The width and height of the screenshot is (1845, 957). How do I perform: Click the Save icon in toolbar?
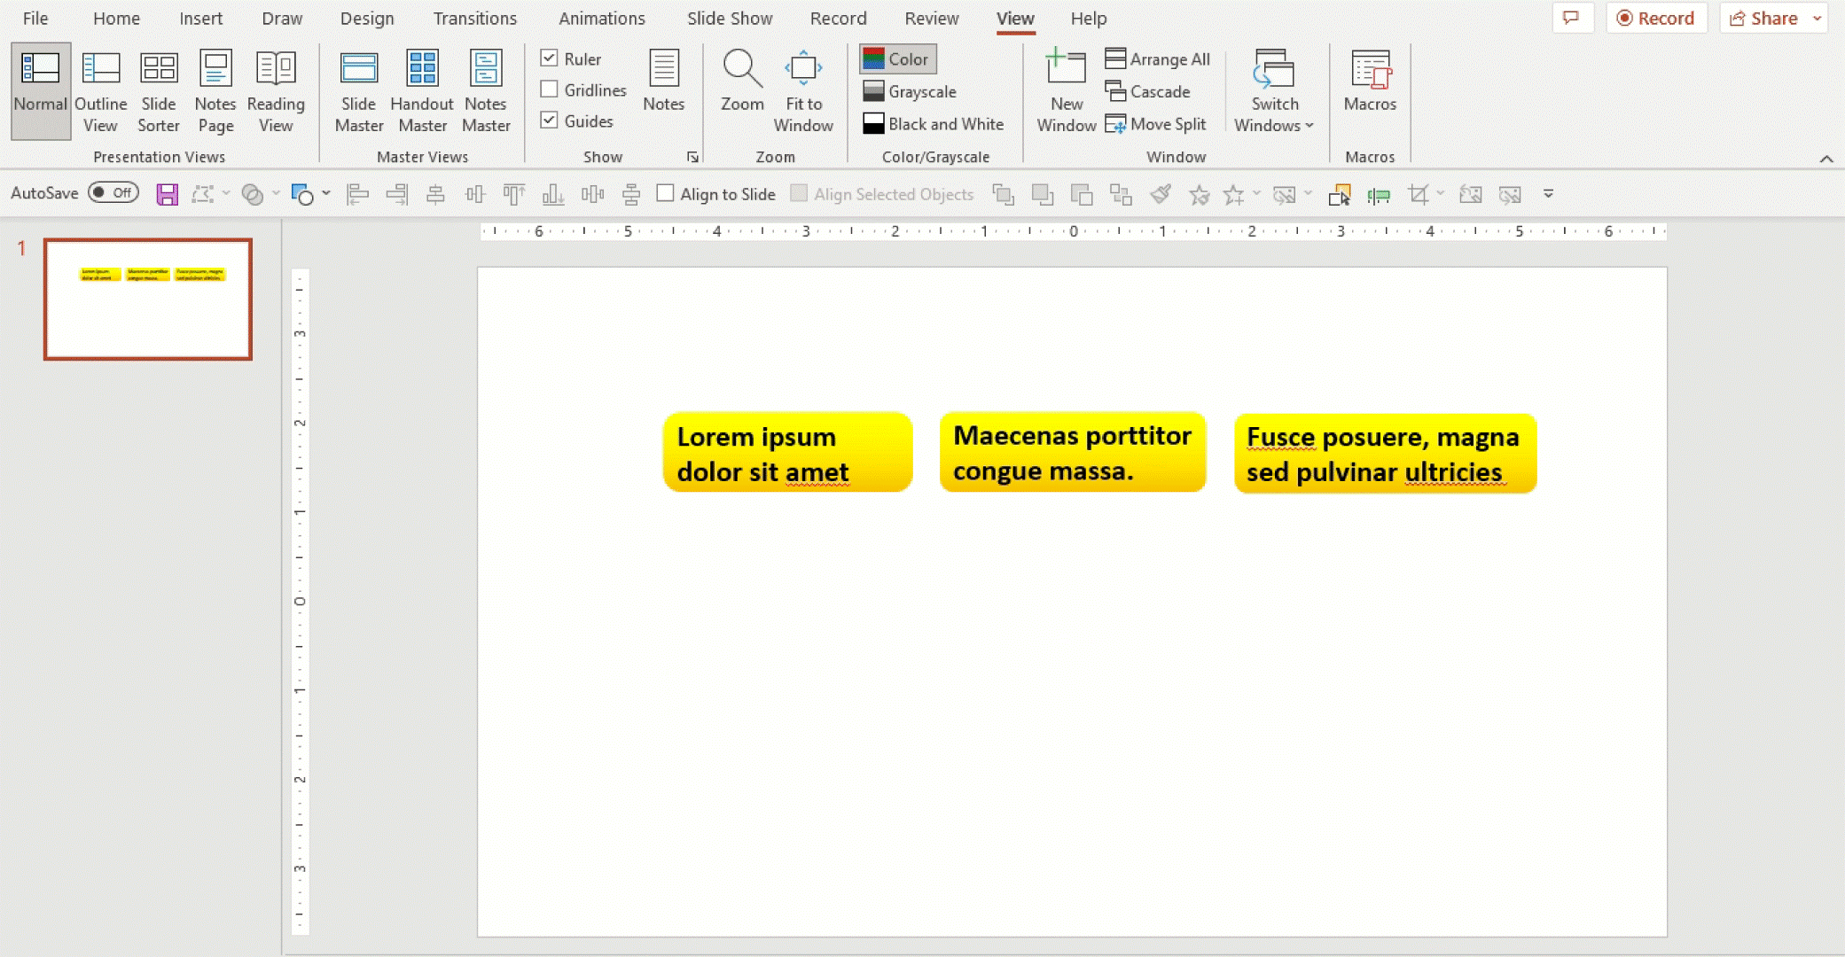point(168,194)
